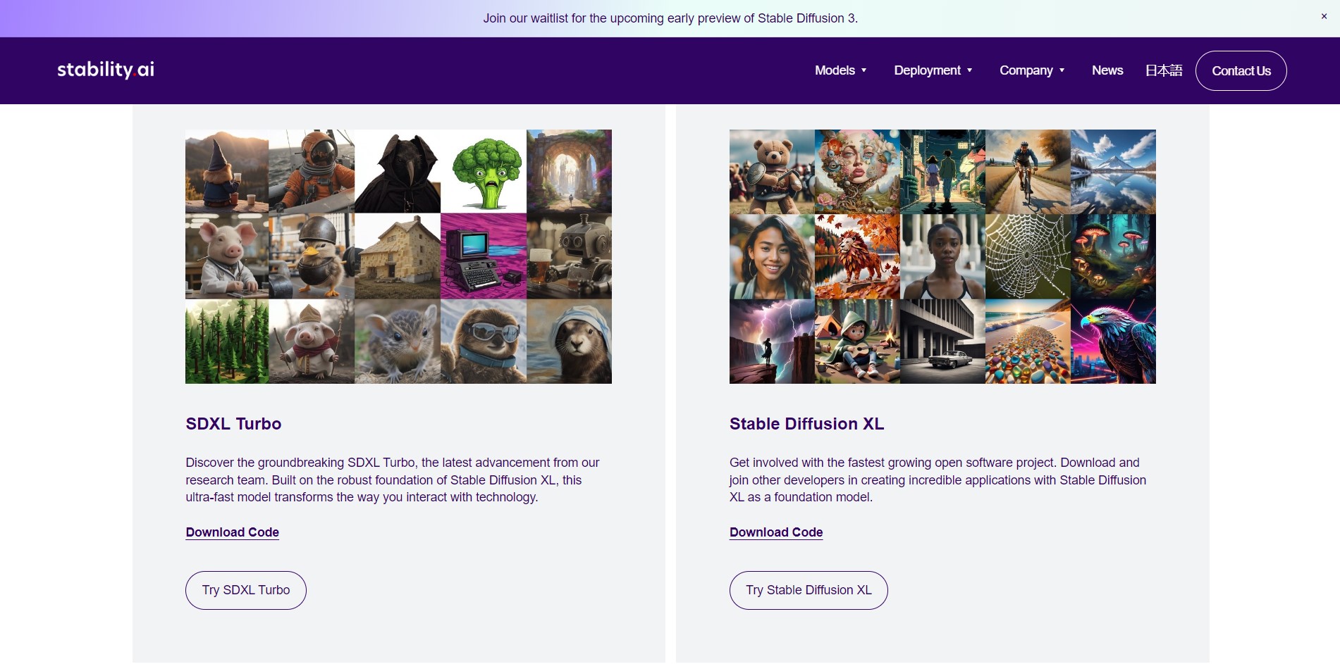This screenshot has height=664, width=1340.
Task: Expand the Models dropdown menu
Action: tap(841, 70)
